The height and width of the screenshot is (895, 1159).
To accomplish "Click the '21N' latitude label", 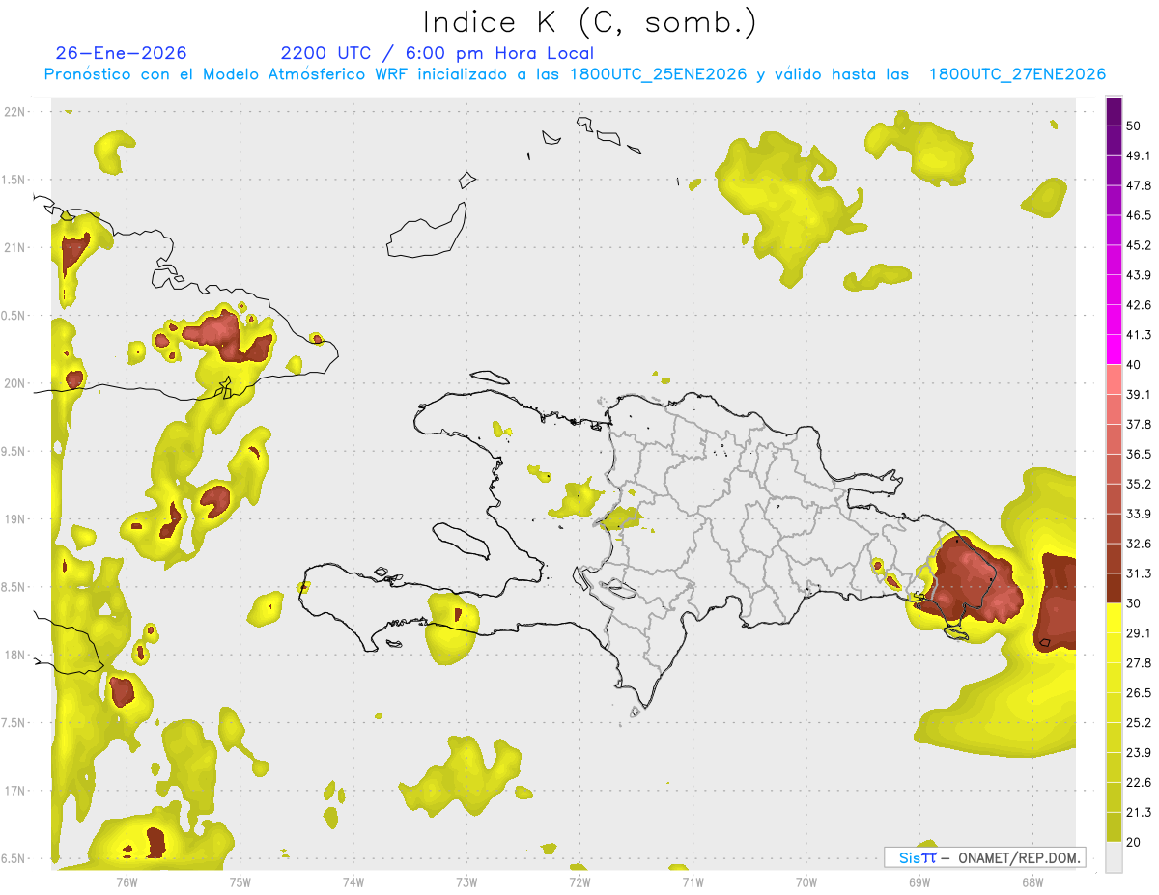I will tap(14, 247).
